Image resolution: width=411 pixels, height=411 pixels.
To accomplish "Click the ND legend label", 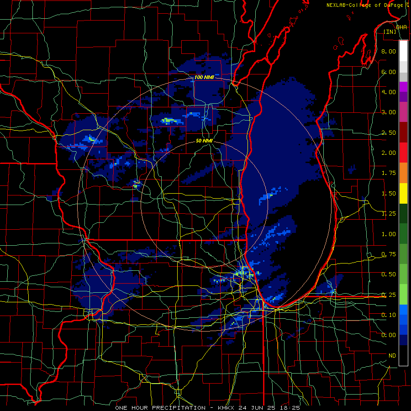I will 392,356.
